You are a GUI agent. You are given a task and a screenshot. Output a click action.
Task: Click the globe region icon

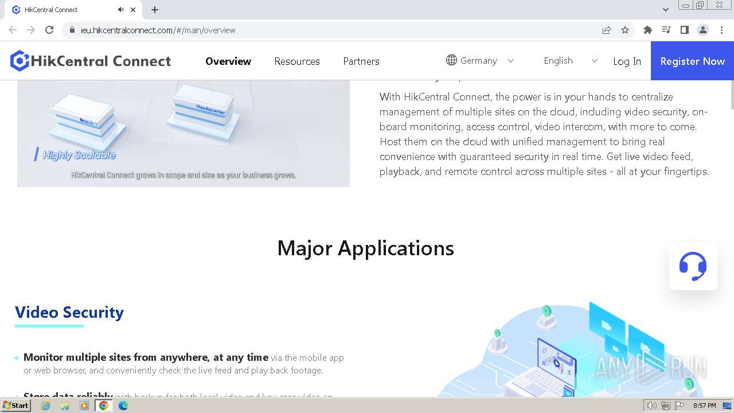pyautogui.click(x=451, y=60)
